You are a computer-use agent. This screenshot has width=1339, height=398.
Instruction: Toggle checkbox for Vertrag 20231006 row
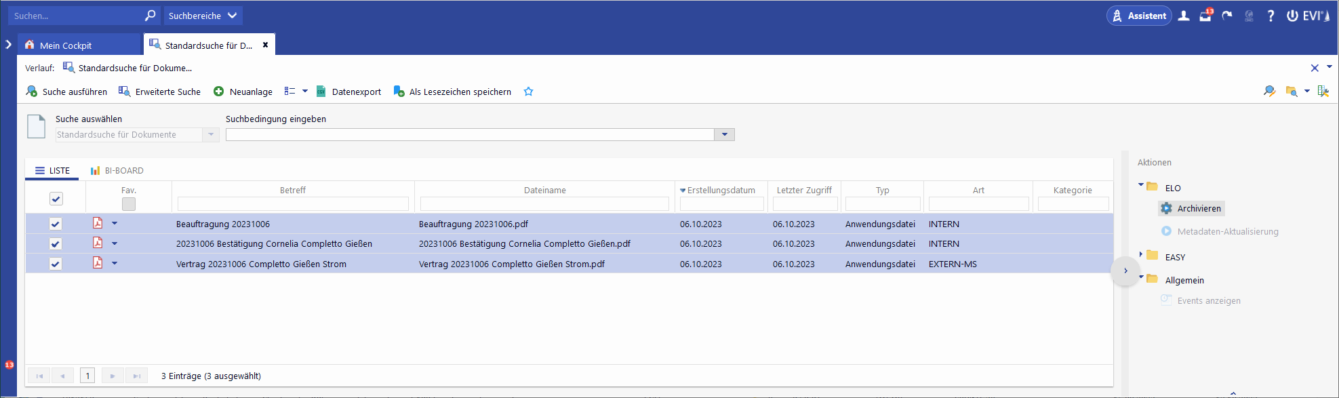tap(56, 264)
